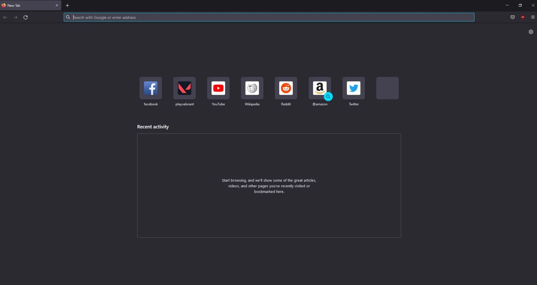Open the Firefox hamburger application menu
The image size is (537, 285).
533,17
